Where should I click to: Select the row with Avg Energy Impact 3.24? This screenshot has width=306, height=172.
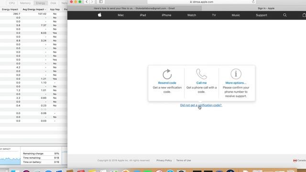tap(33, 41)
